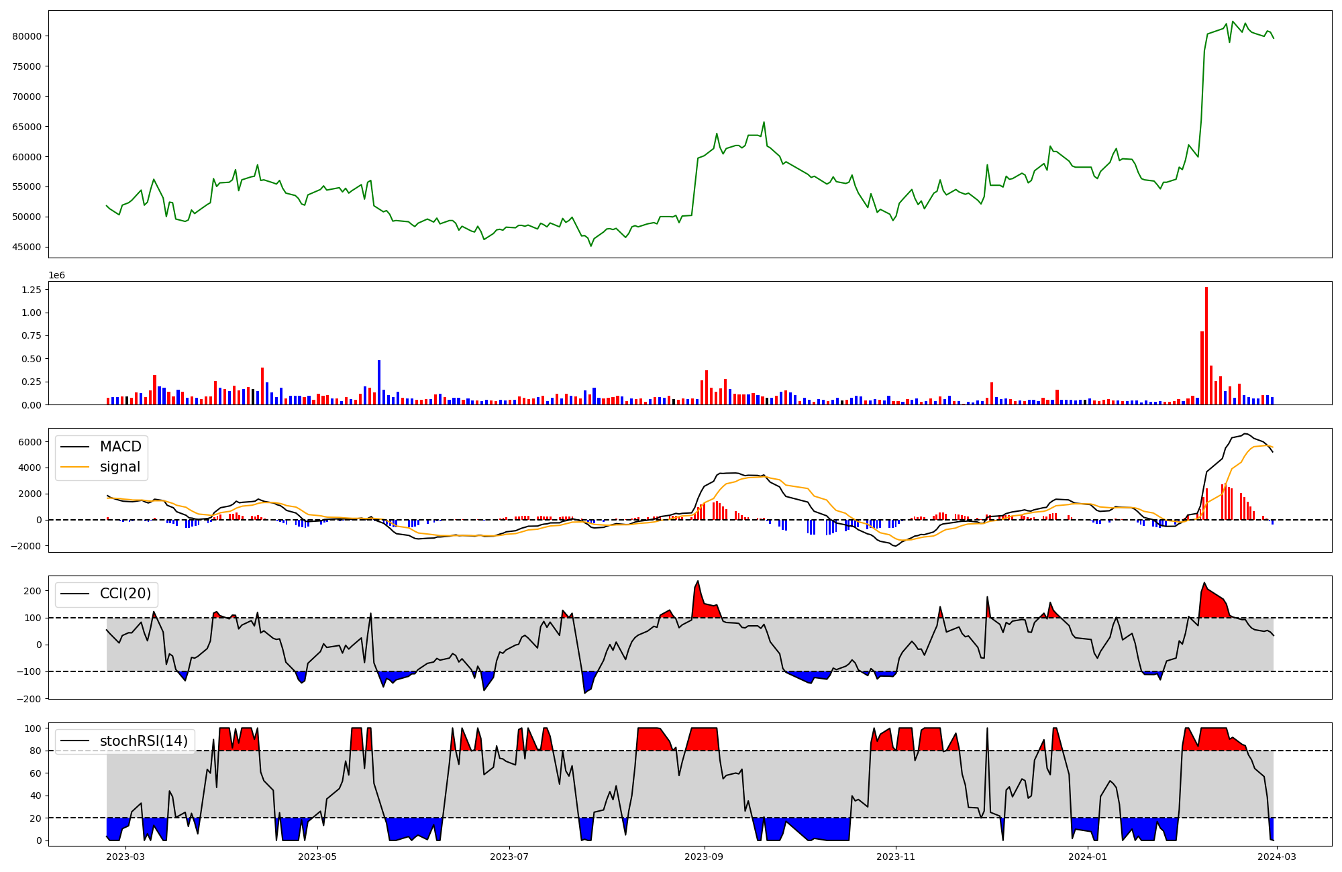1342x872 pixels.
Task: Click the 2024-03 x-axis date label
Action: (x=1277, y=857)
